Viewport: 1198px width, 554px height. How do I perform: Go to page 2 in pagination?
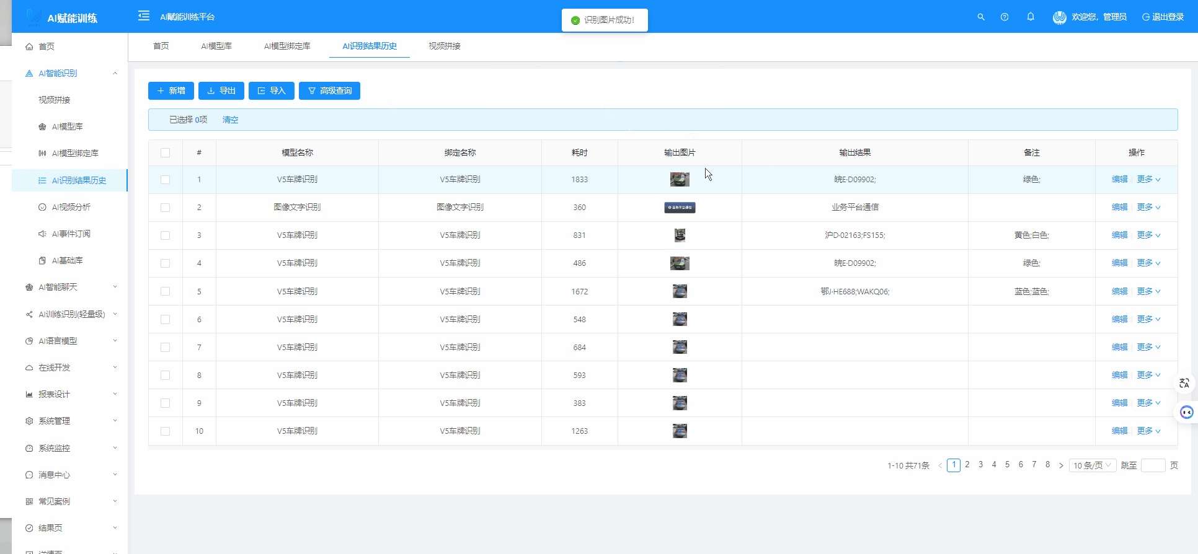coord(967,465)
